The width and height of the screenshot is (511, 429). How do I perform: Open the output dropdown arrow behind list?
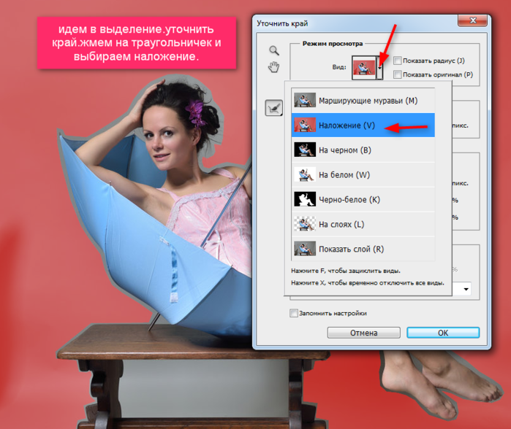[466, 289]
